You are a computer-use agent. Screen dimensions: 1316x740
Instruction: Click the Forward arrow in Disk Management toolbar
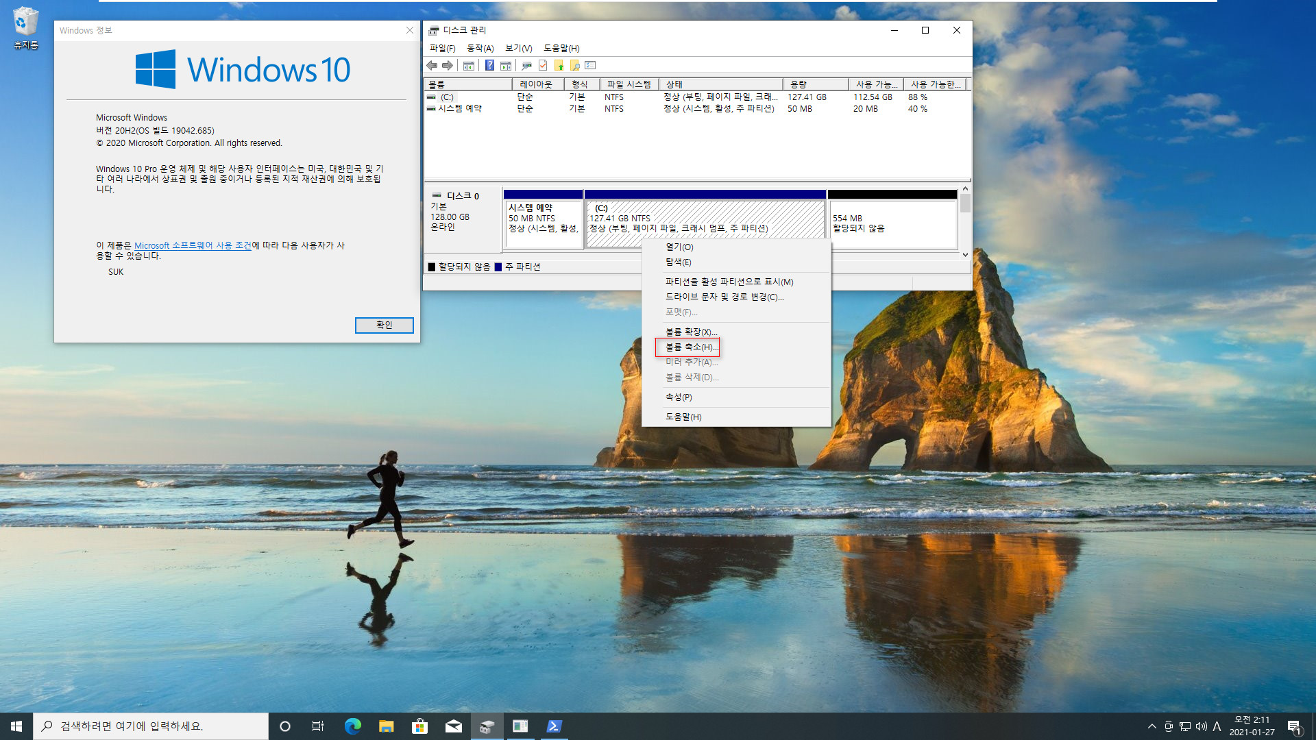(x=448, y=66)
